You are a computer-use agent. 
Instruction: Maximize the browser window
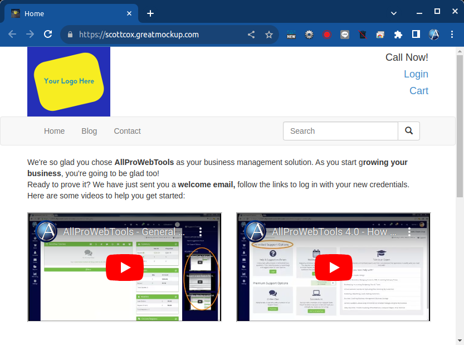(x=437, y=12)
